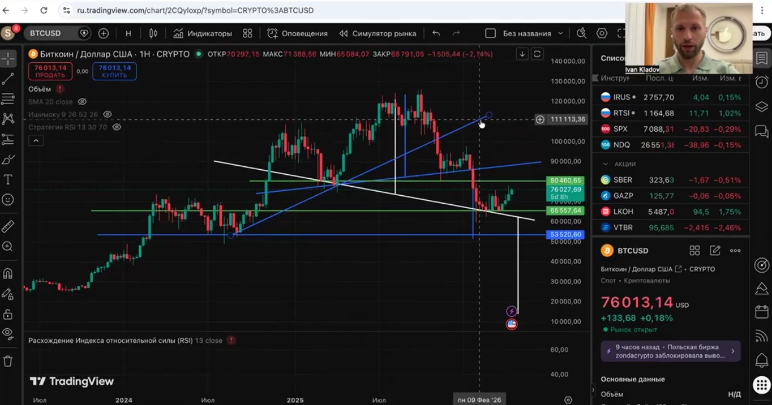
Task: Open user profile avatar menu
Action: (8, 33)
